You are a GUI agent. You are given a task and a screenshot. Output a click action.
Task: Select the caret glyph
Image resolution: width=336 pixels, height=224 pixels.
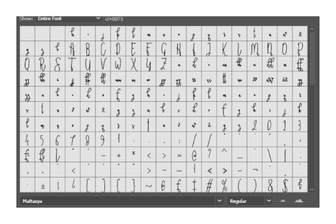pyautogui.click(x=224, y=155)
